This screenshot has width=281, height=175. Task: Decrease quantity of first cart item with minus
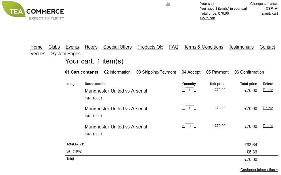(195, 90)
